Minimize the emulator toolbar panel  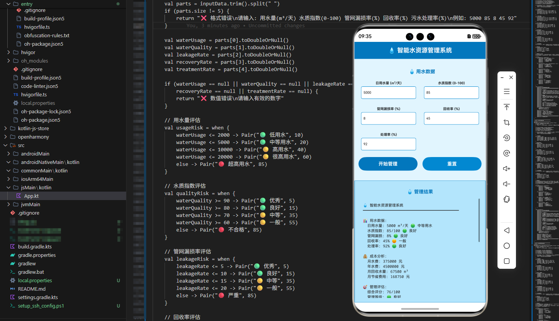click(x=502, y=77)
